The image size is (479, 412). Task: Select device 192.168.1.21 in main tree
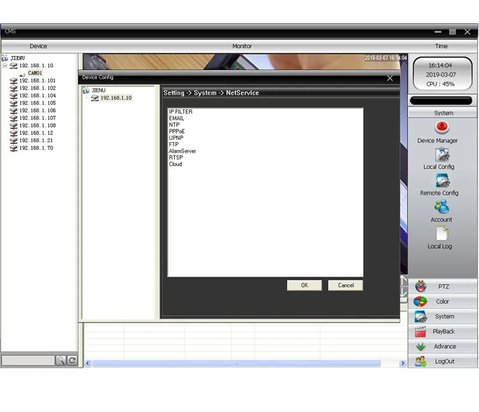point(36,140)
